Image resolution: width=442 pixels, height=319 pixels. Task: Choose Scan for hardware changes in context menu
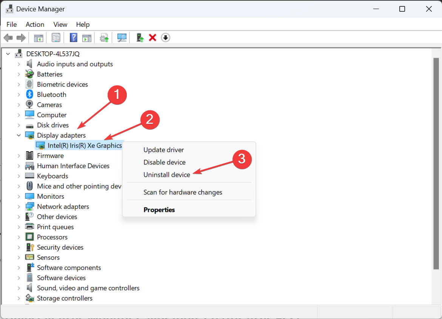coord(183,192)
